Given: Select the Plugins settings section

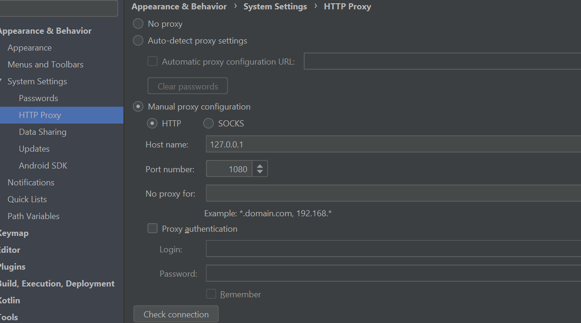Looking at the screenshot, I should tap(12, 266).
